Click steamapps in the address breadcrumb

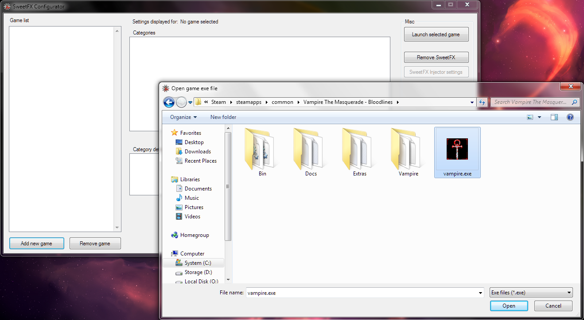point(249,102)
